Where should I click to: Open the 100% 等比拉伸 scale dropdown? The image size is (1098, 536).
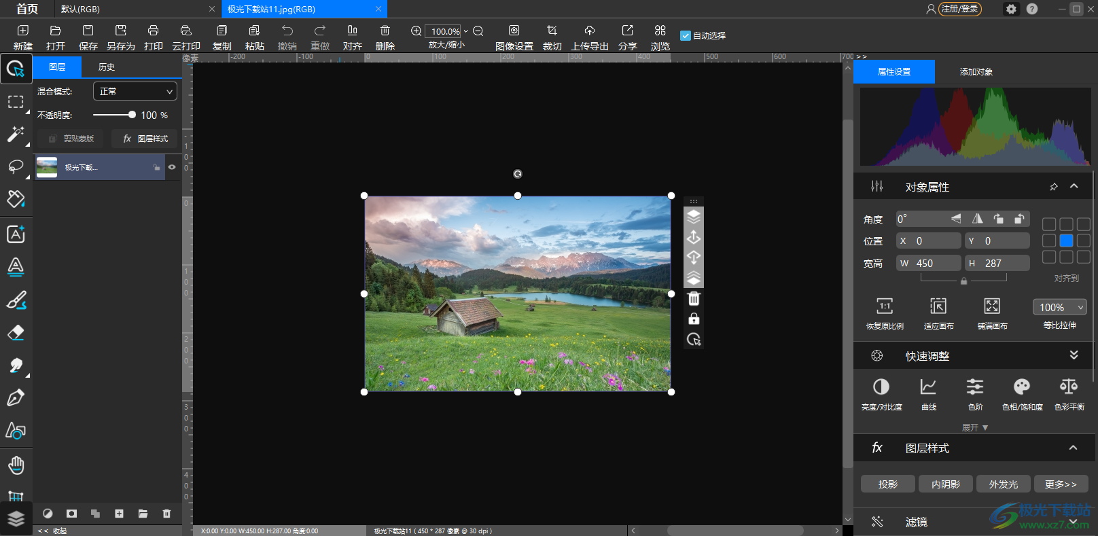1059,307
